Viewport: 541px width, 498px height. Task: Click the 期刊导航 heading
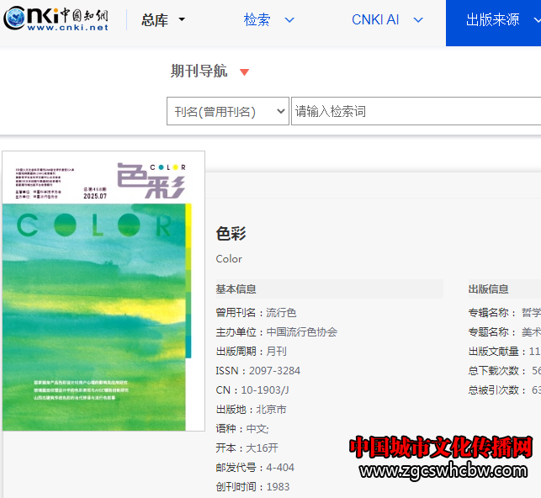coord(199,72)
